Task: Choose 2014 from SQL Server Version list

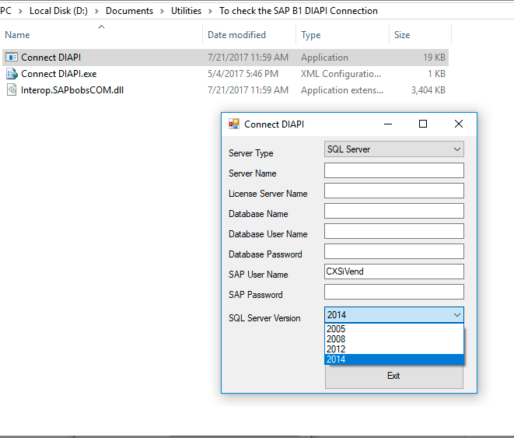Action: (x=394, y=359)
